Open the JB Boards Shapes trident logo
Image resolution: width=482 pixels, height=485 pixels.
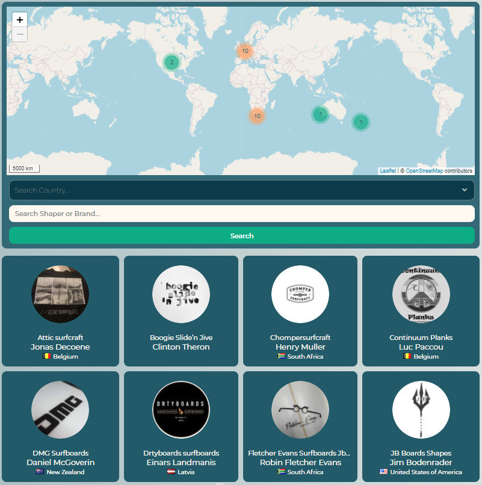[421, 410]
